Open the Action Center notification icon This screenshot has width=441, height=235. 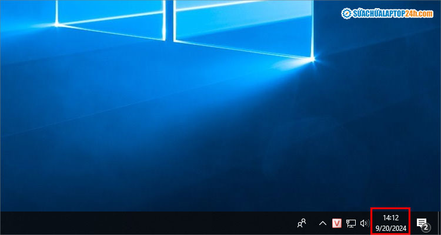421,223
